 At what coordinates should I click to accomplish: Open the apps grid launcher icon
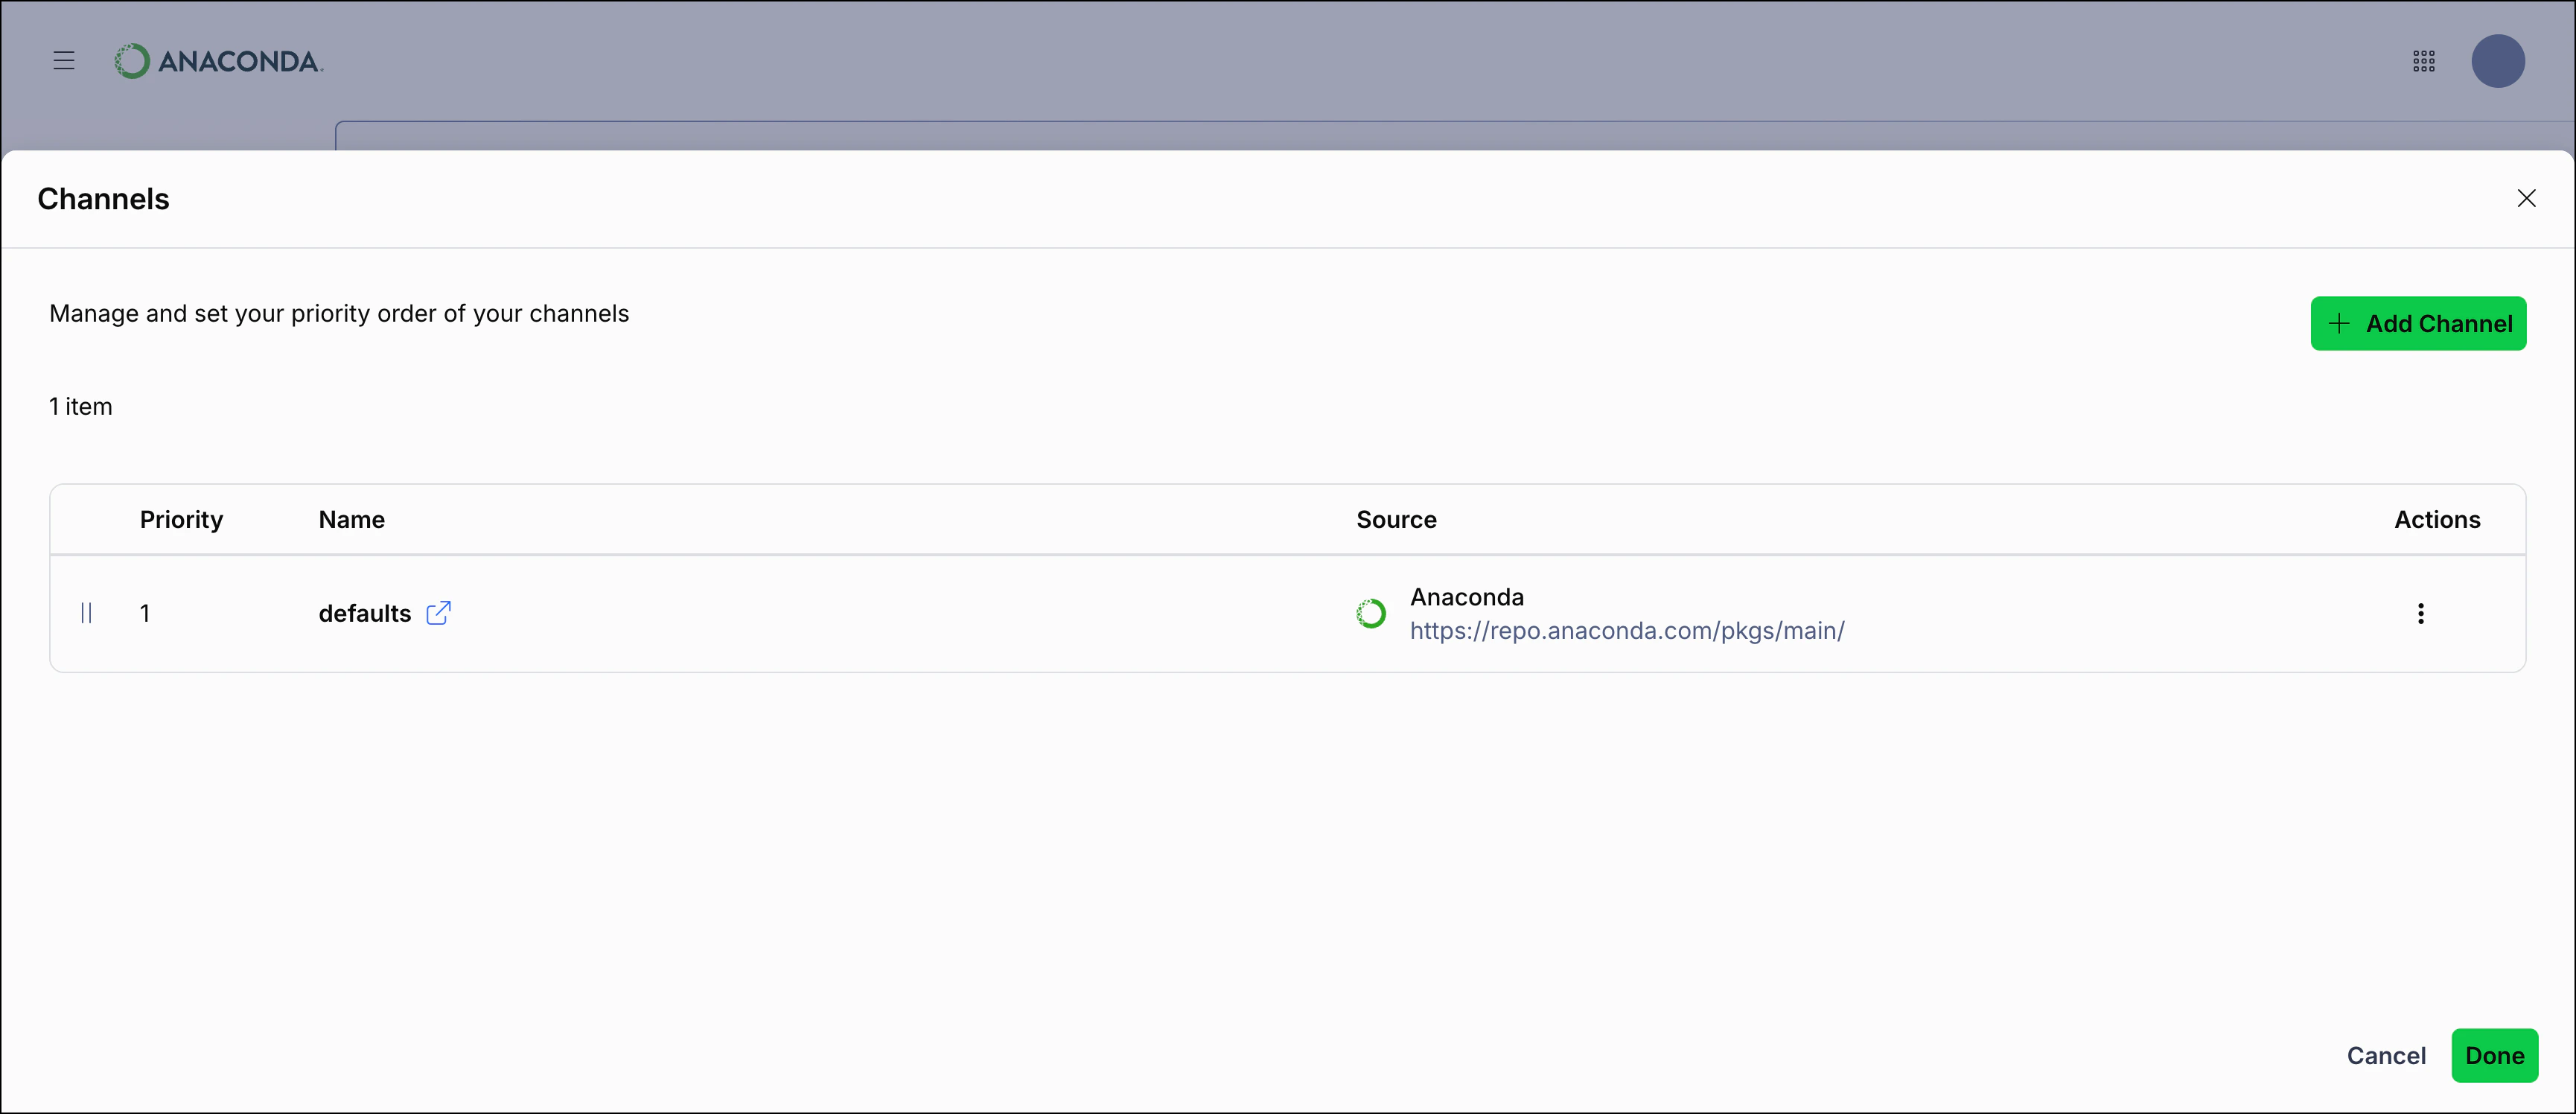tap(2424, 61)
